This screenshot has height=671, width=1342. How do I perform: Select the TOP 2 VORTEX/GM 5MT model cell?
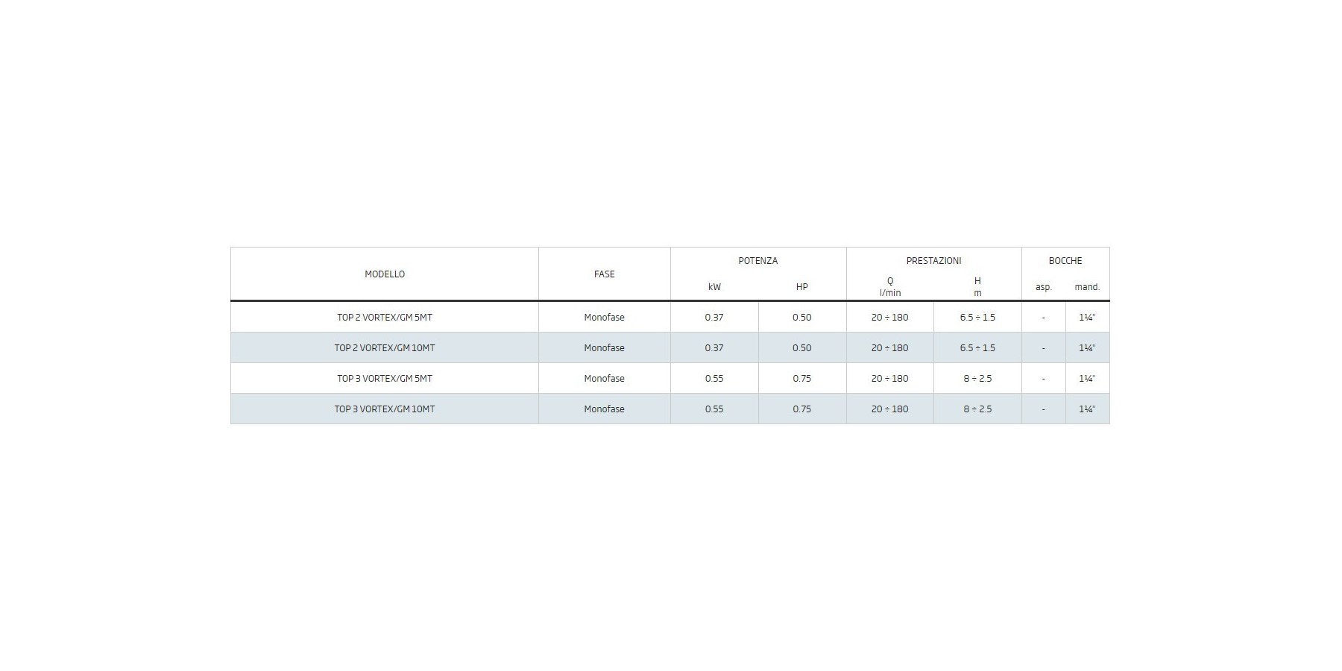pos(385,318)
